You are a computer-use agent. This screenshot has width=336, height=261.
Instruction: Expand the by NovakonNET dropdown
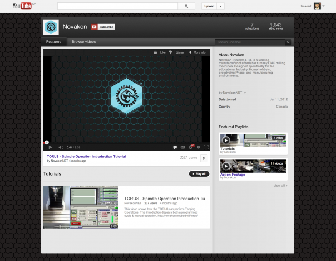232,93
